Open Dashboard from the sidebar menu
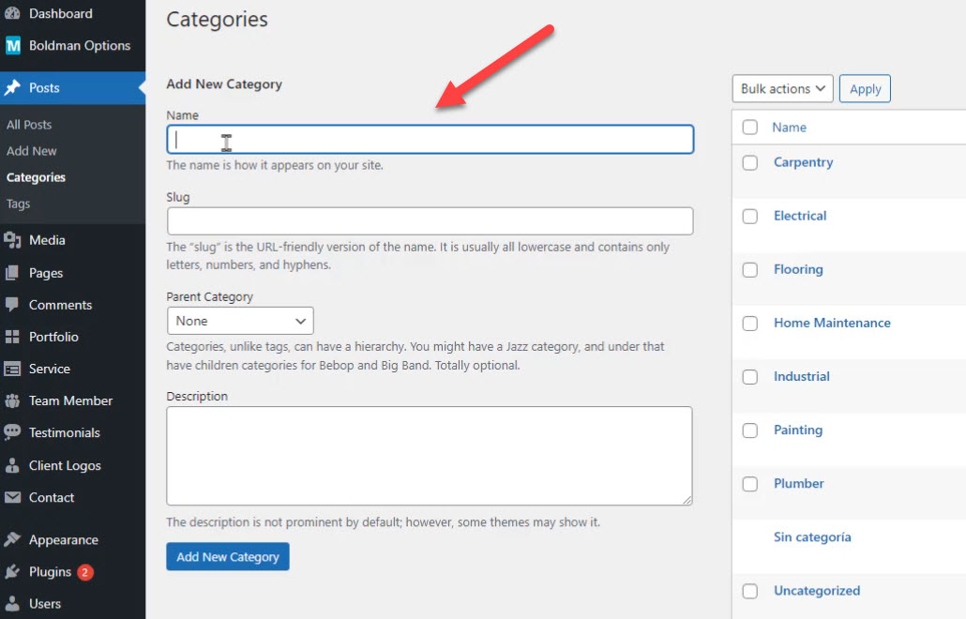Viewport: 966px width, 619px height. [x=60, y=13]
